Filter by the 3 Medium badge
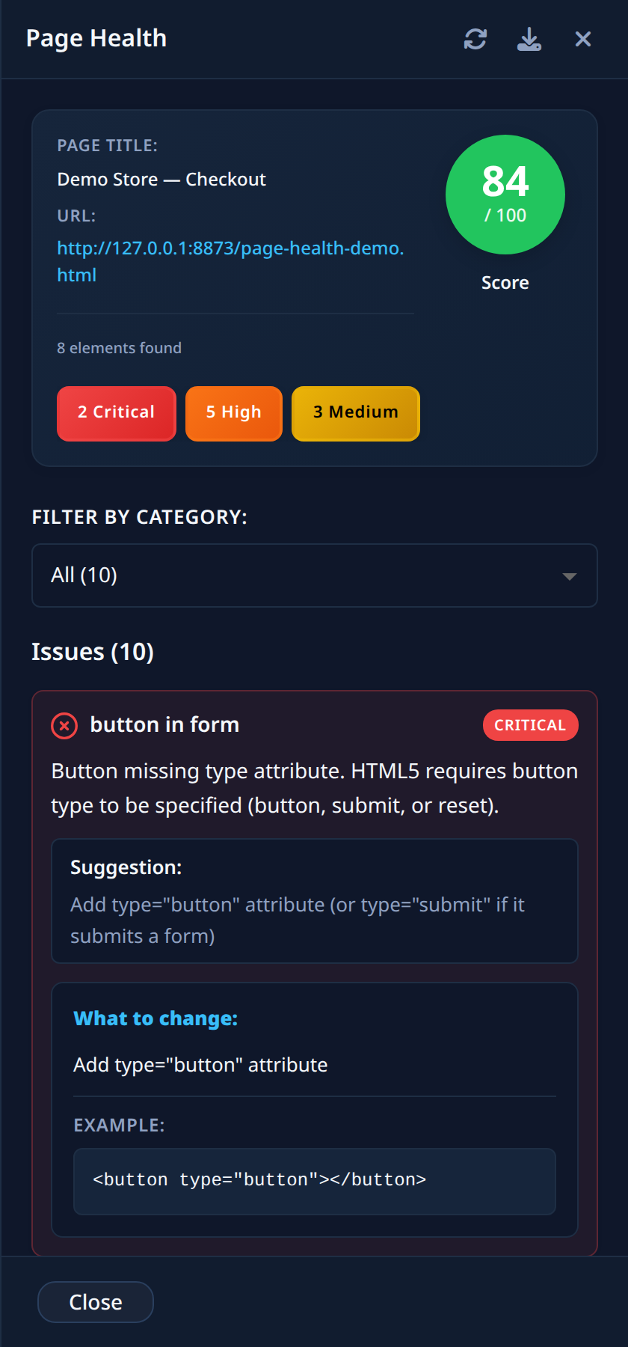Image resolution: width=628 pixels, height=1347 pixels. 356,414
